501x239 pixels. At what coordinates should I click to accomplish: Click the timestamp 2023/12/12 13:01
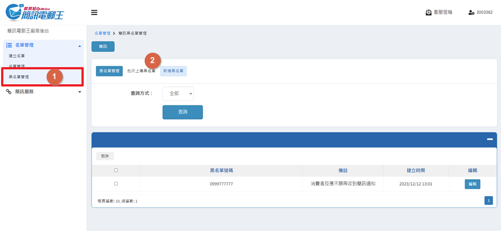[x=416, y=184]
